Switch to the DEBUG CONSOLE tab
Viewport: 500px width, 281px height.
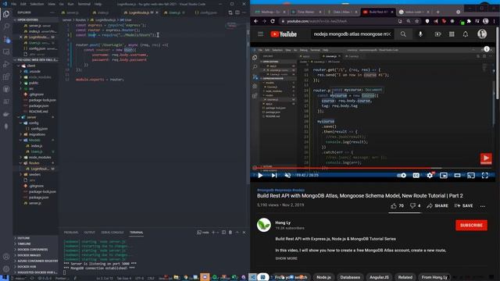tap(112, 233)
